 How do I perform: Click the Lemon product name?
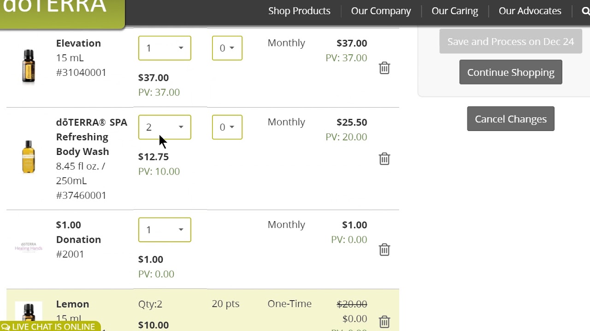(72, 304)
